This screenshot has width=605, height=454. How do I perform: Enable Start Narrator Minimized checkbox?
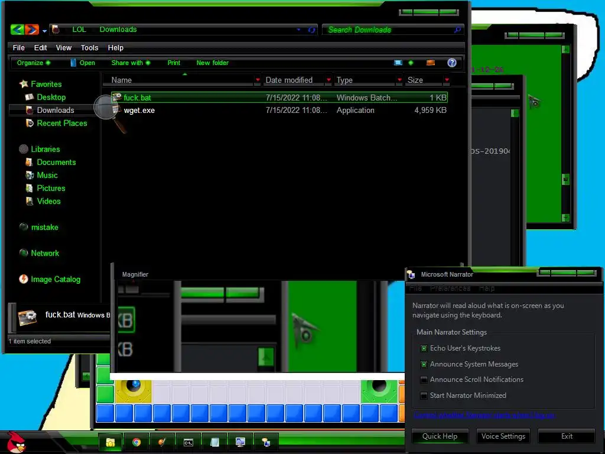pos(424,395)
